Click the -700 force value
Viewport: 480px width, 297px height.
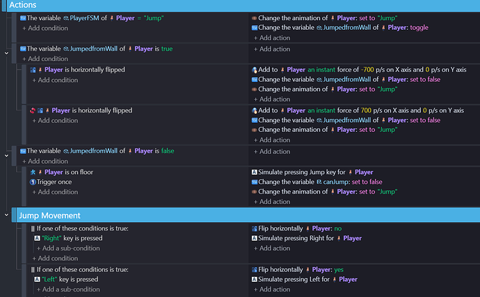367,70
